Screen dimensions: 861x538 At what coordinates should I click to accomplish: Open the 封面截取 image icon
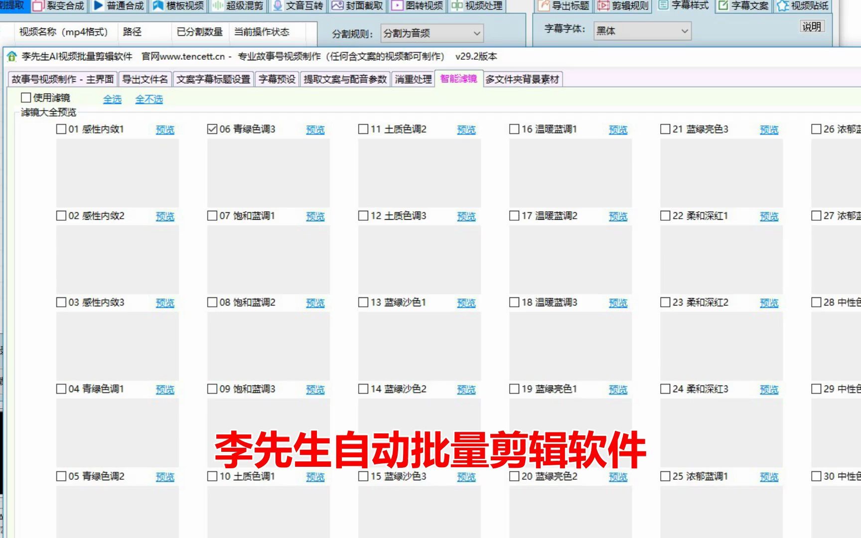337,5
